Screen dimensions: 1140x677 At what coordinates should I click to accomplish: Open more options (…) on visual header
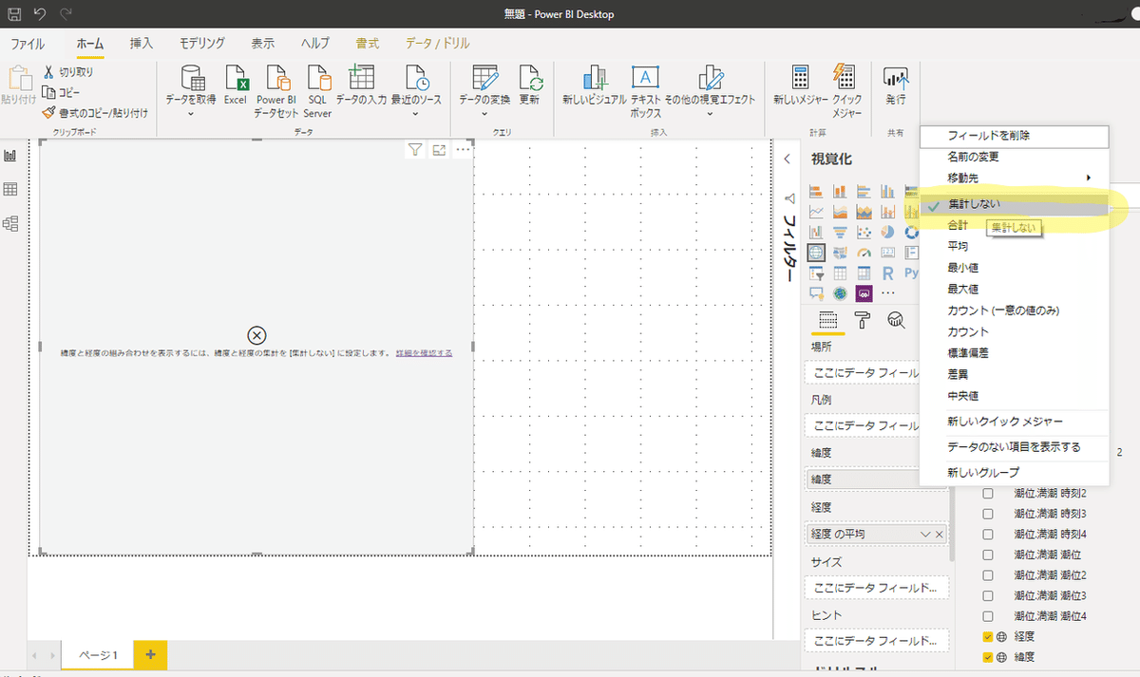[x=463, y=149]
